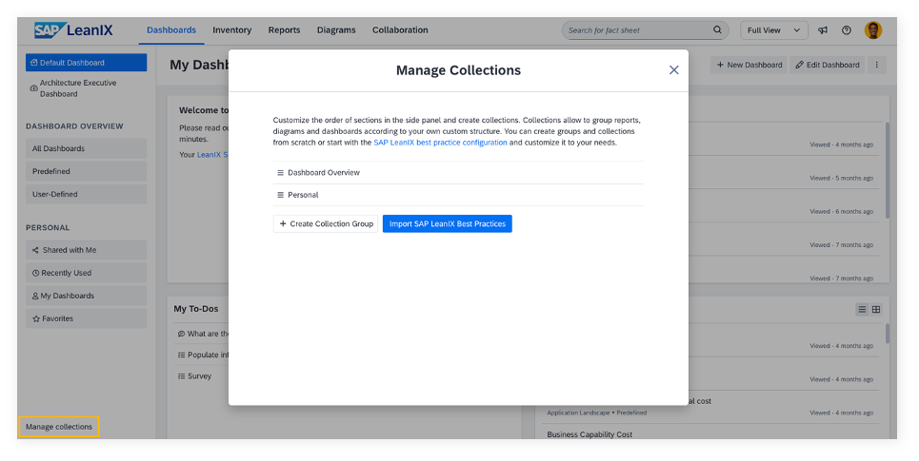Open the Inventory tab
This screenshot has height=461, width=919.
coord(232,29)
